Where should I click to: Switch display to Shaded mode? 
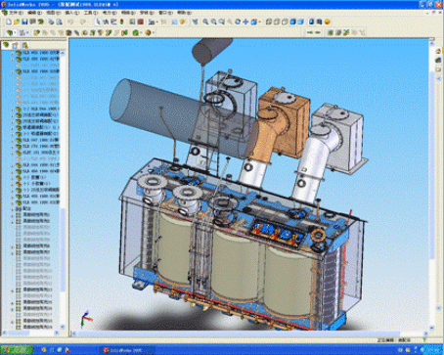[x=300, y=22]
